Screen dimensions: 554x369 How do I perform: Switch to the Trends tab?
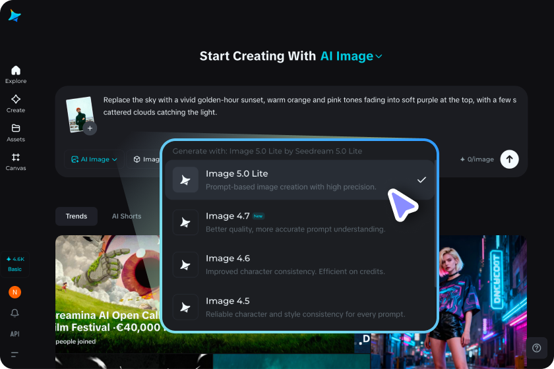77,216
